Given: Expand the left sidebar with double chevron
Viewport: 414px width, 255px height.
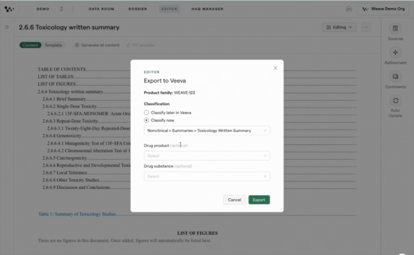Looking at the screenshot, I should click(7, 27).
